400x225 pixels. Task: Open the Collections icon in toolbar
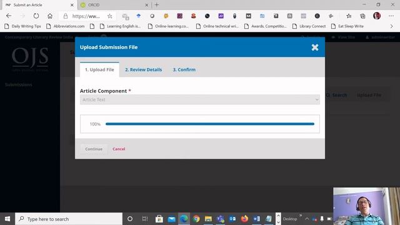click(x=362, y=16)
